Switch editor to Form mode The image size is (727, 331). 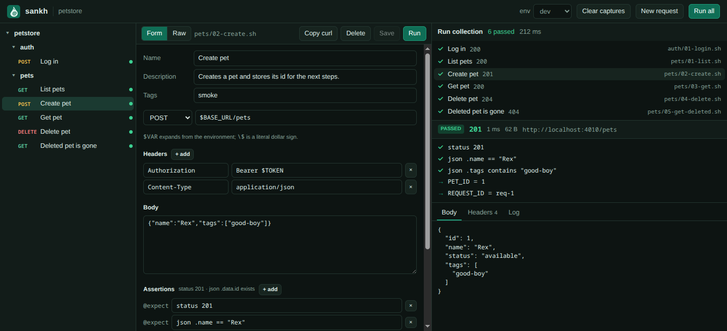coord(154,33)
